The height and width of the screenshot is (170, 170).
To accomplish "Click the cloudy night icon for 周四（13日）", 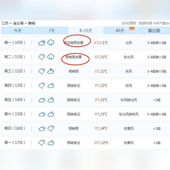I will pos(51,85).
